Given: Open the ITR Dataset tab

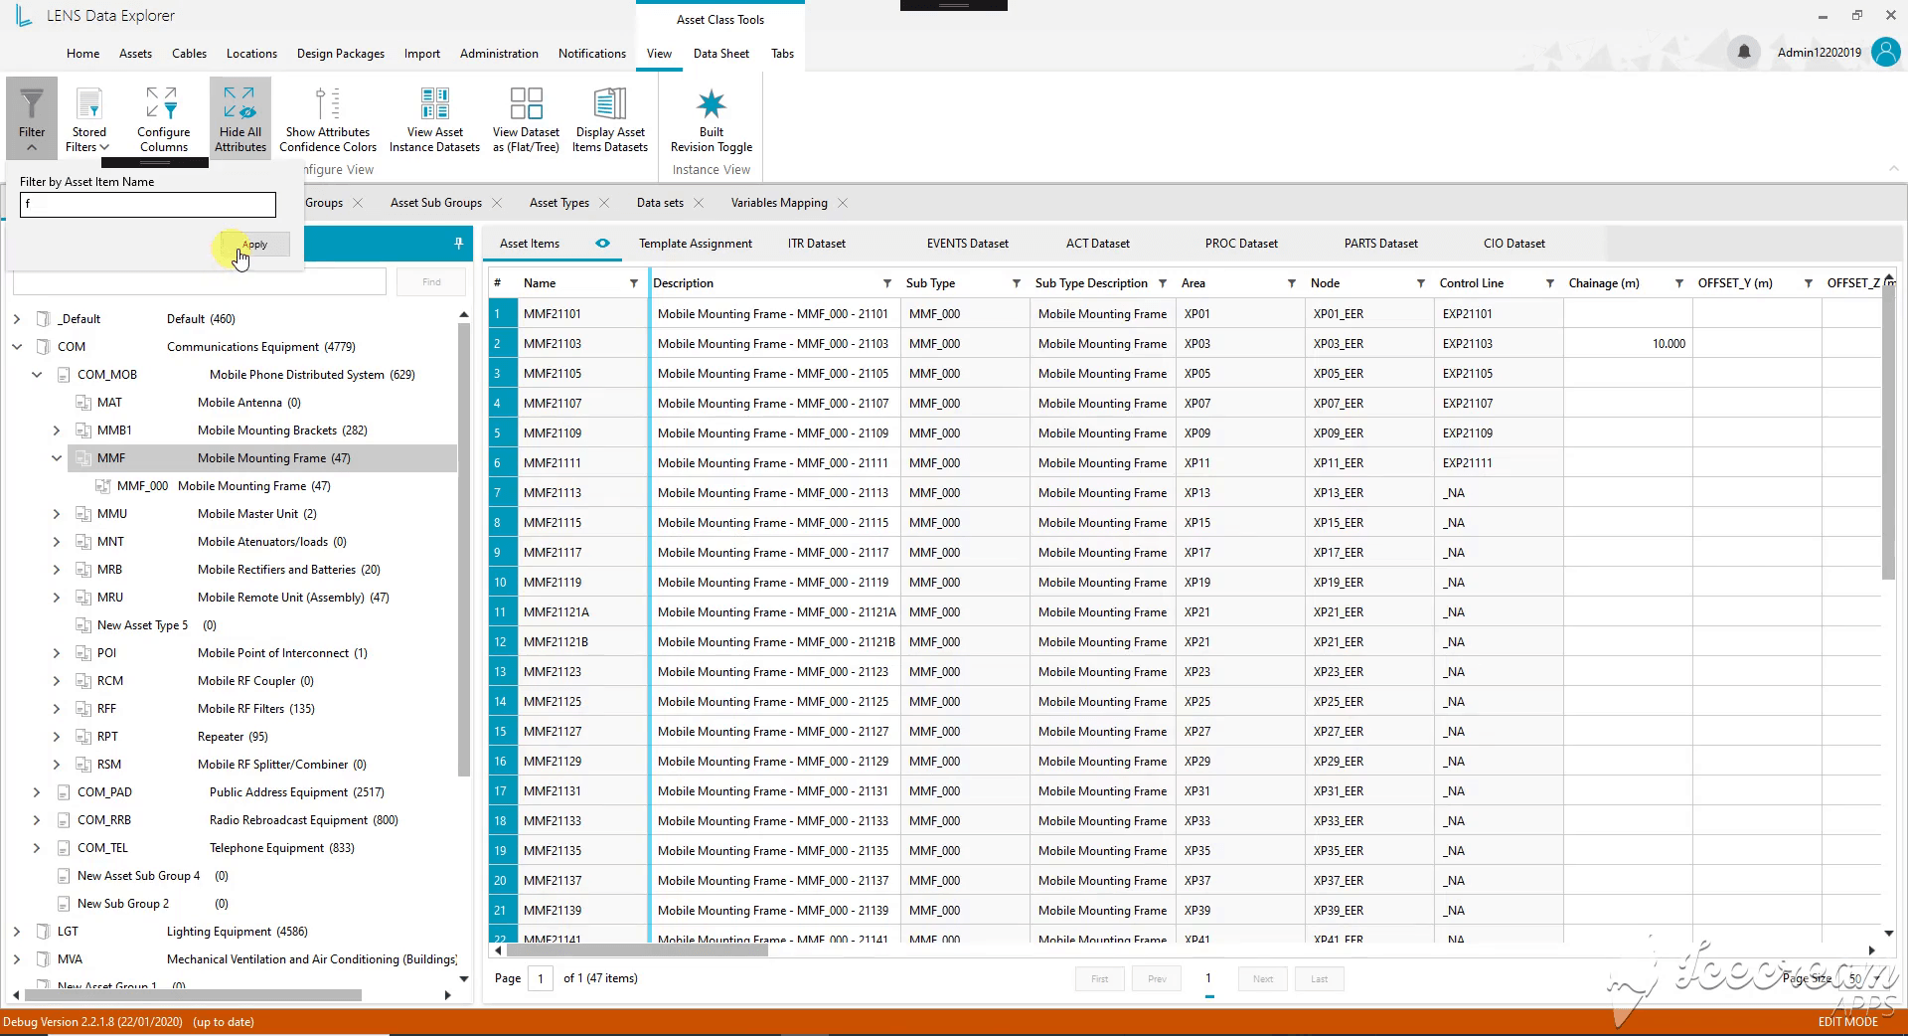Looking at the screenshot, I should pos(817,244).
